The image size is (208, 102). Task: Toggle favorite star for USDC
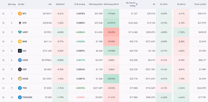(3, 60)
